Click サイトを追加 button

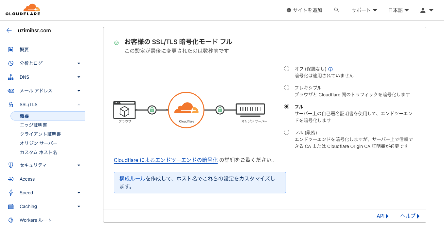(x=304, y=10)
